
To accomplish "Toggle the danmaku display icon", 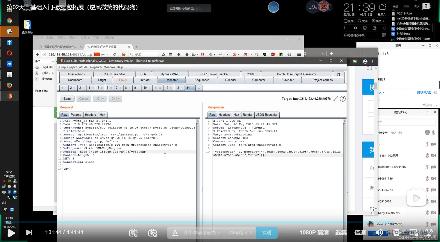I will (x=133, y=233).
